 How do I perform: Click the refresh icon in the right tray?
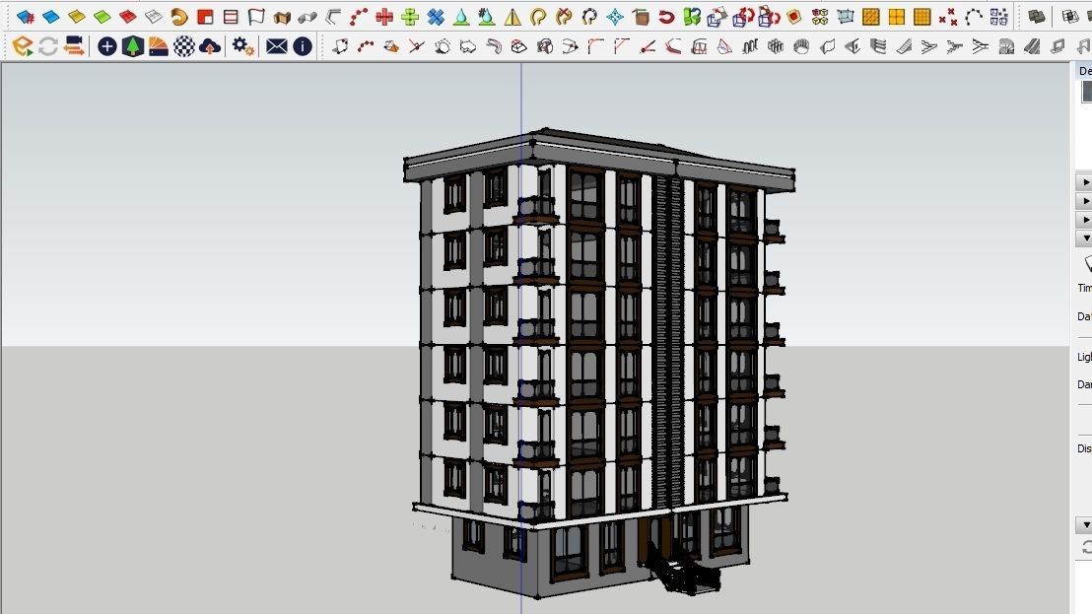[x=1086, y=548]
